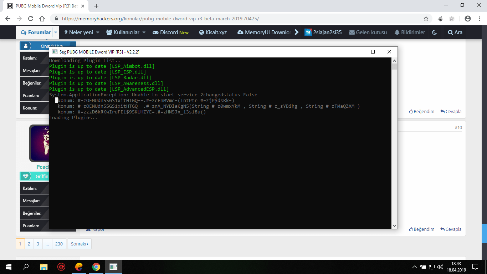The height and width of the screenshot is (274, 487).
Task: Expand the Neler yeni dropdown arrow
Action: tap(97, 32)
